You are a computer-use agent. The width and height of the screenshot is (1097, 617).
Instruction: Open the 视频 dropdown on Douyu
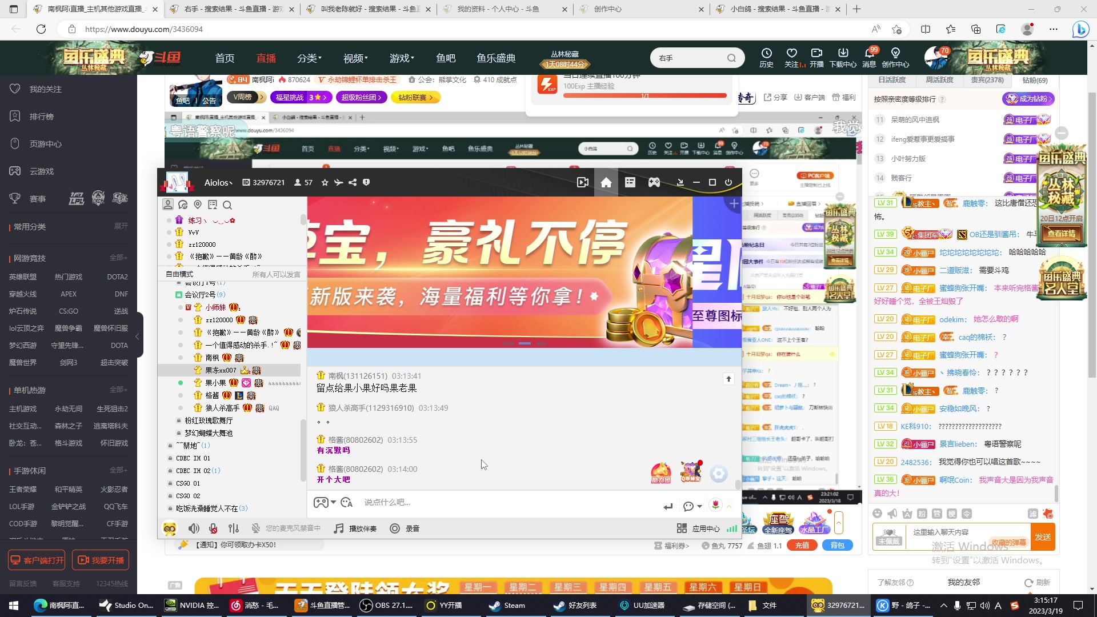(x=355, y=58)
